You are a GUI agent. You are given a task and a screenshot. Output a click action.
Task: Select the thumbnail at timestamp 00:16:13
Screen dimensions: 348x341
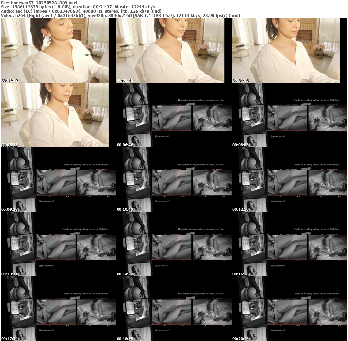point(290,244)
